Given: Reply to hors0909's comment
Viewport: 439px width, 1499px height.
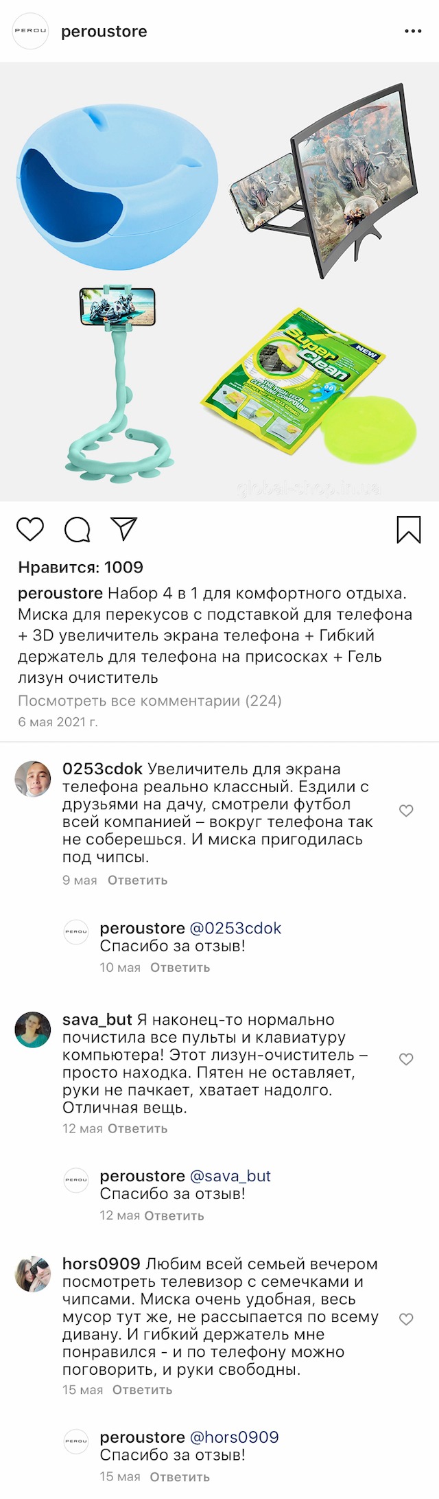Looking at the screenshot, I should tap(142, 1390).
